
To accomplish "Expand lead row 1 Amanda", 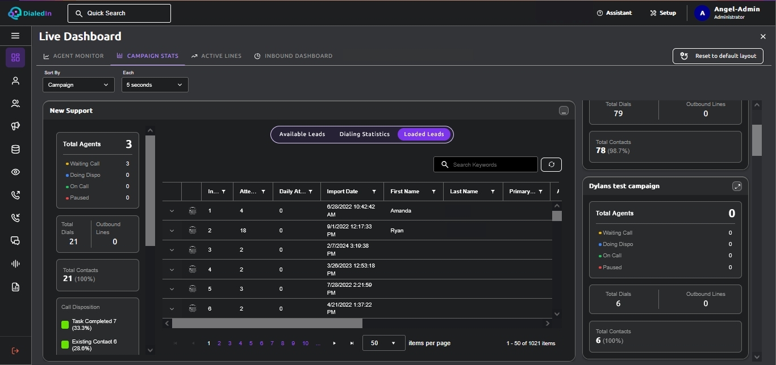I will click(x=172, y=211).
